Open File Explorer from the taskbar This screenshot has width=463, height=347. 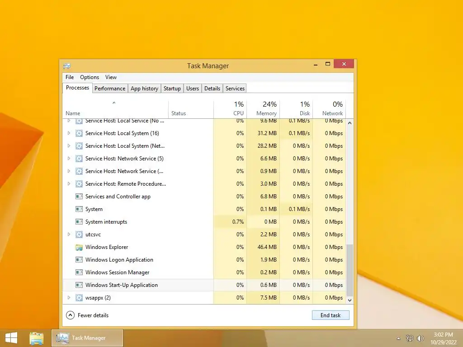(x=36, y=338)
